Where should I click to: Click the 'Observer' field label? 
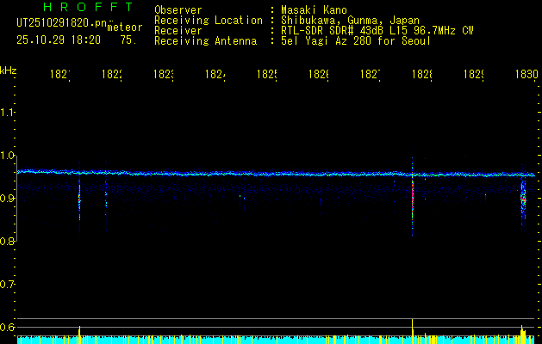(178, 10)
